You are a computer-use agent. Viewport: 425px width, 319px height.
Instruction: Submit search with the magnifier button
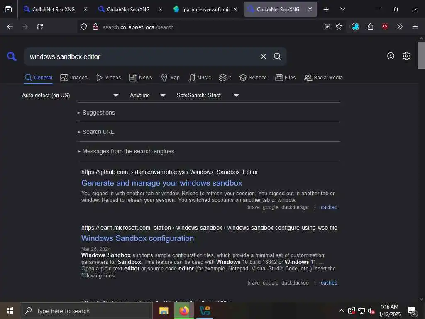click(277, 56)
